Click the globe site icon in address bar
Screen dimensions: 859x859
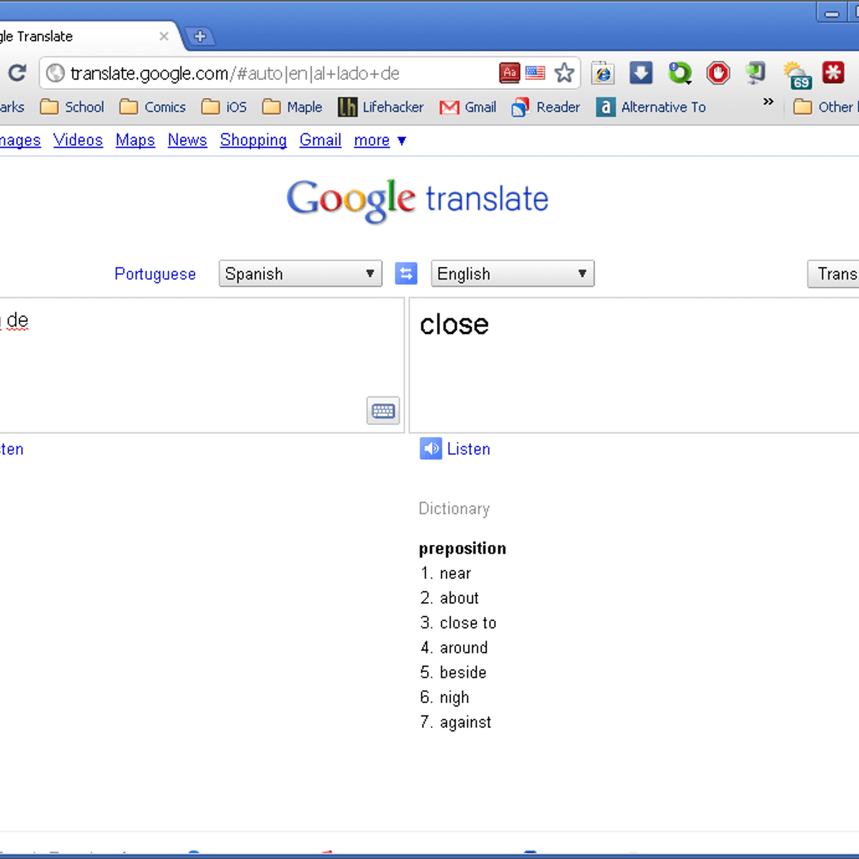point(55,73)
